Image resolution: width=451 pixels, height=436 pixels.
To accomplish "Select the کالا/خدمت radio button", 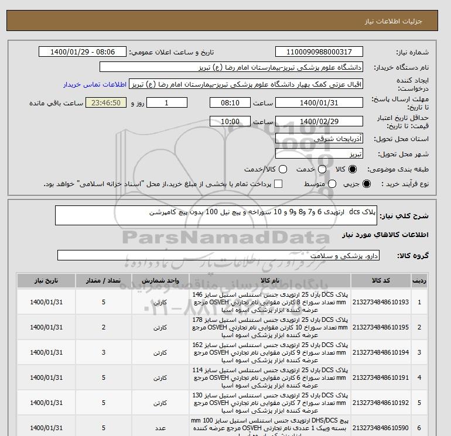I will pos(283,169).
